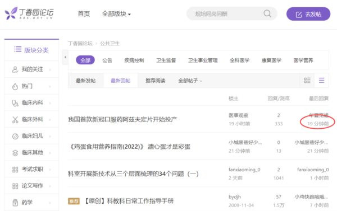Expand 考试求职 sidebar arrow
This screenshot has height=211, width=337.
click(50, 170)
